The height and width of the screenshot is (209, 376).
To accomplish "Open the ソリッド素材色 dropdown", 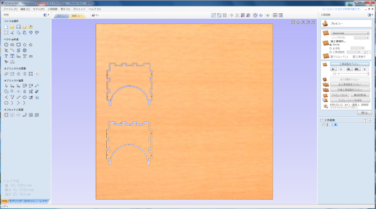I will pos(362,38).
